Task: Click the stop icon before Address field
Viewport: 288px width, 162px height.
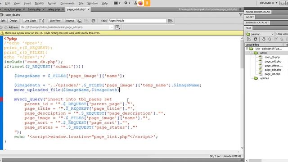Action: (1, 27)
